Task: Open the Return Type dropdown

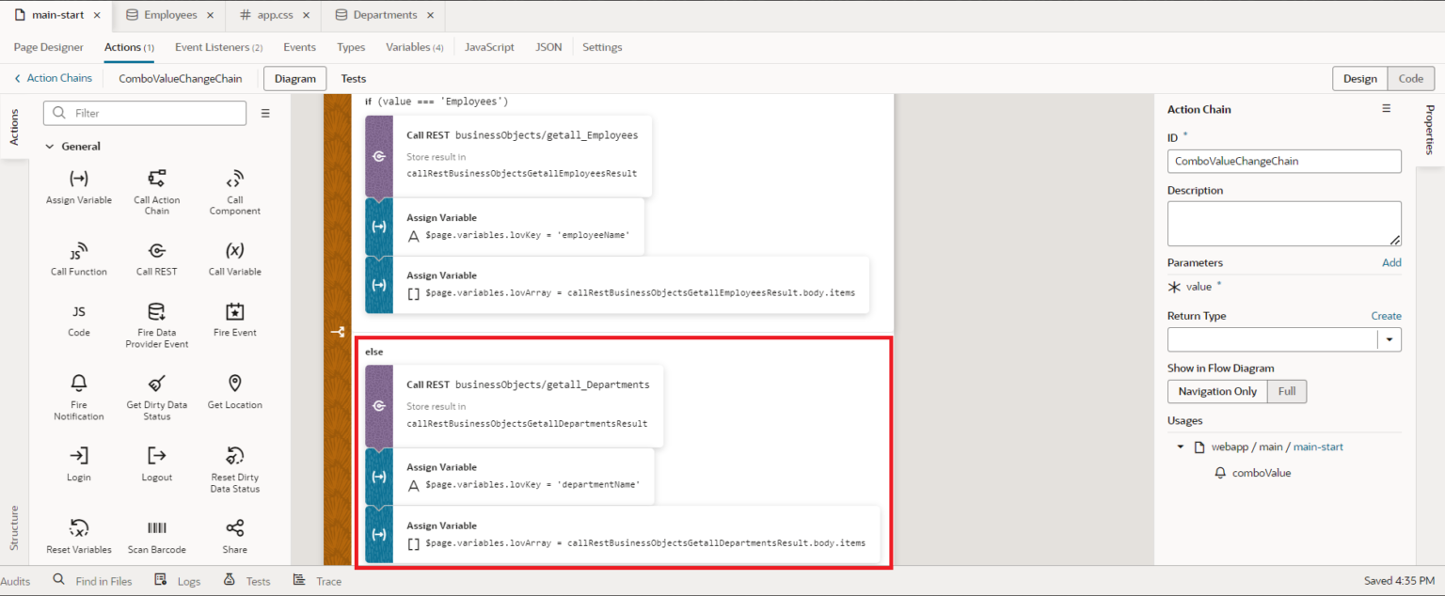Action: (1390, 339)
